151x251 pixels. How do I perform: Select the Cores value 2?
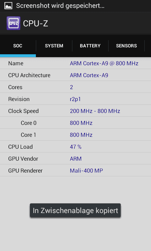[71, 87]
